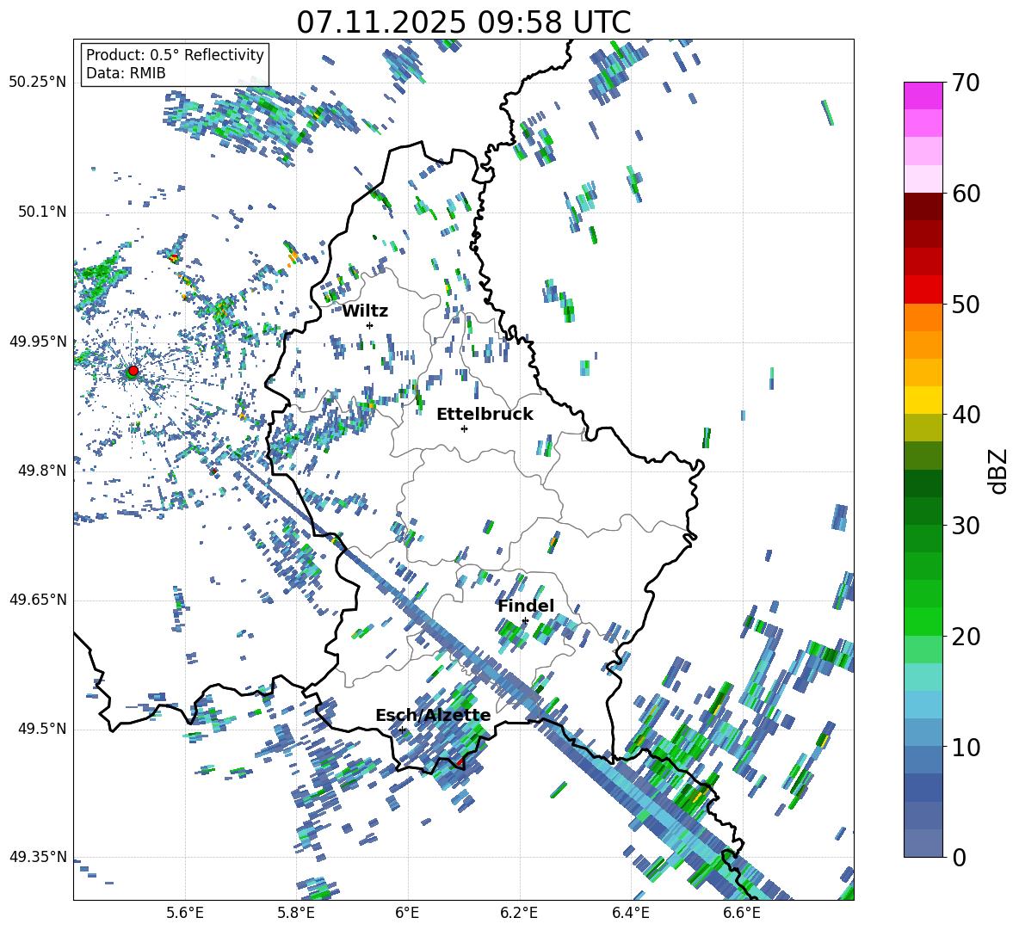This screenshot has width=1019, height=930.
Task: Click the 50.25°N latitude label
Action: click(x=38, y=83)
